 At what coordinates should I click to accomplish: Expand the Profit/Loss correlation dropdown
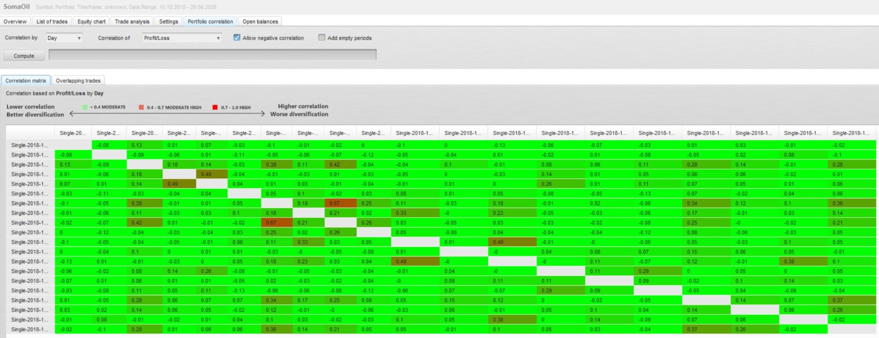pyautogui.click(x=182, y=38)
